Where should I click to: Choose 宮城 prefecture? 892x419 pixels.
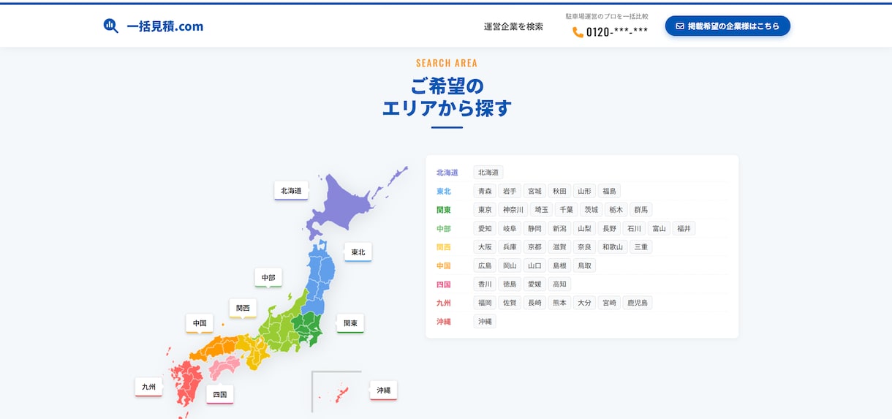pos(534,191)
